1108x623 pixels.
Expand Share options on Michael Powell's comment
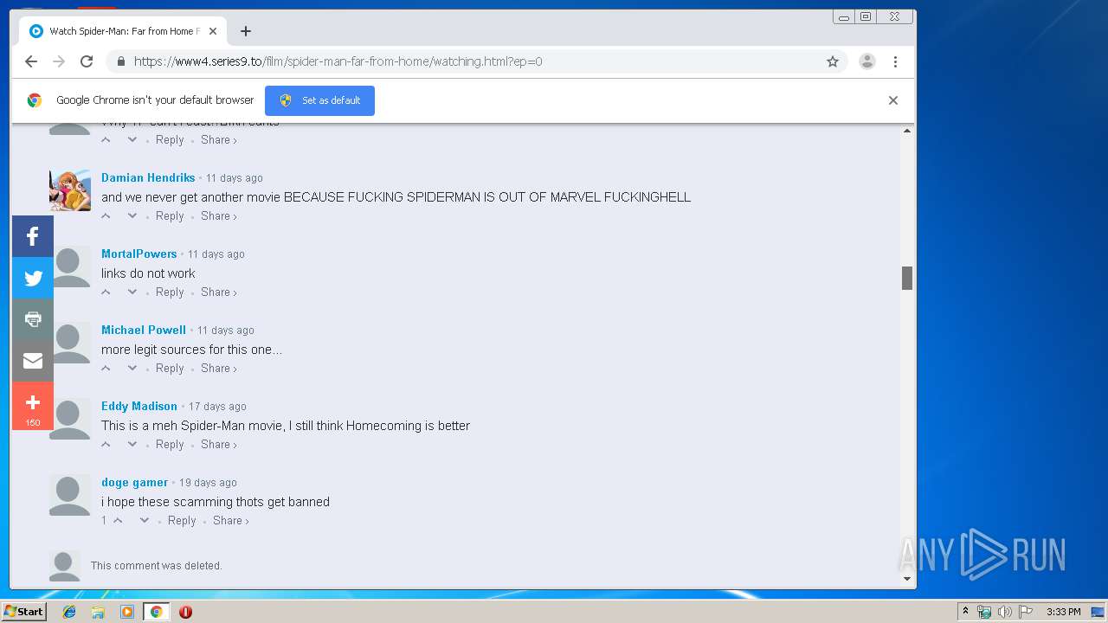(x=219, y=368)
